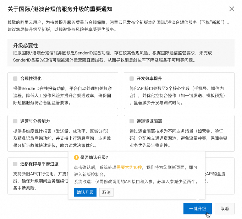Click the gray icon beside 迁移保障与平滑过渡
This screenshot has height=219, width=242.
point(15,164)
